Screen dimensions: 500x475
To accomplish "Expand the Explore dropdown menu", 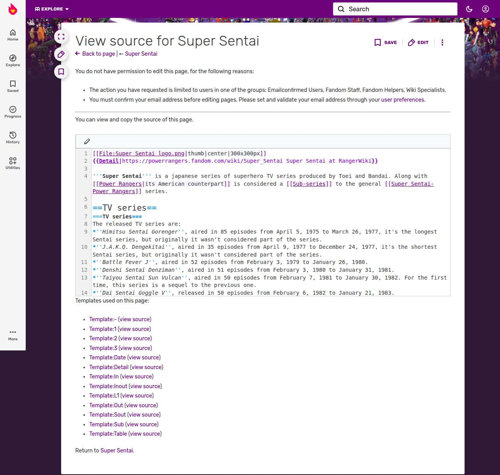I will (x=52, y=9).
